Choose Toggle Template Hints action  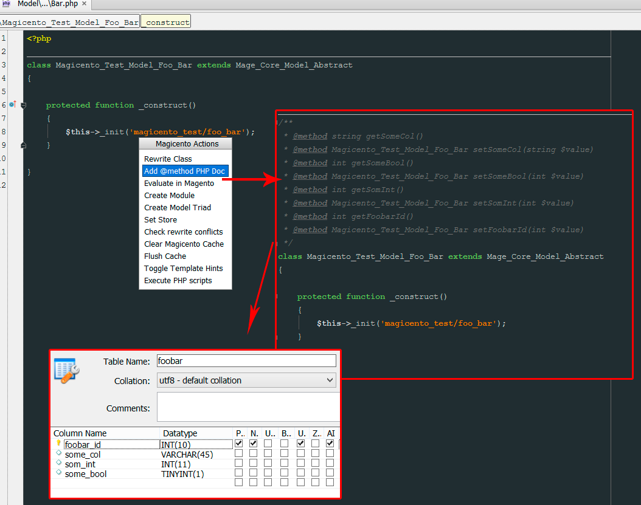(x=185, y=269)
